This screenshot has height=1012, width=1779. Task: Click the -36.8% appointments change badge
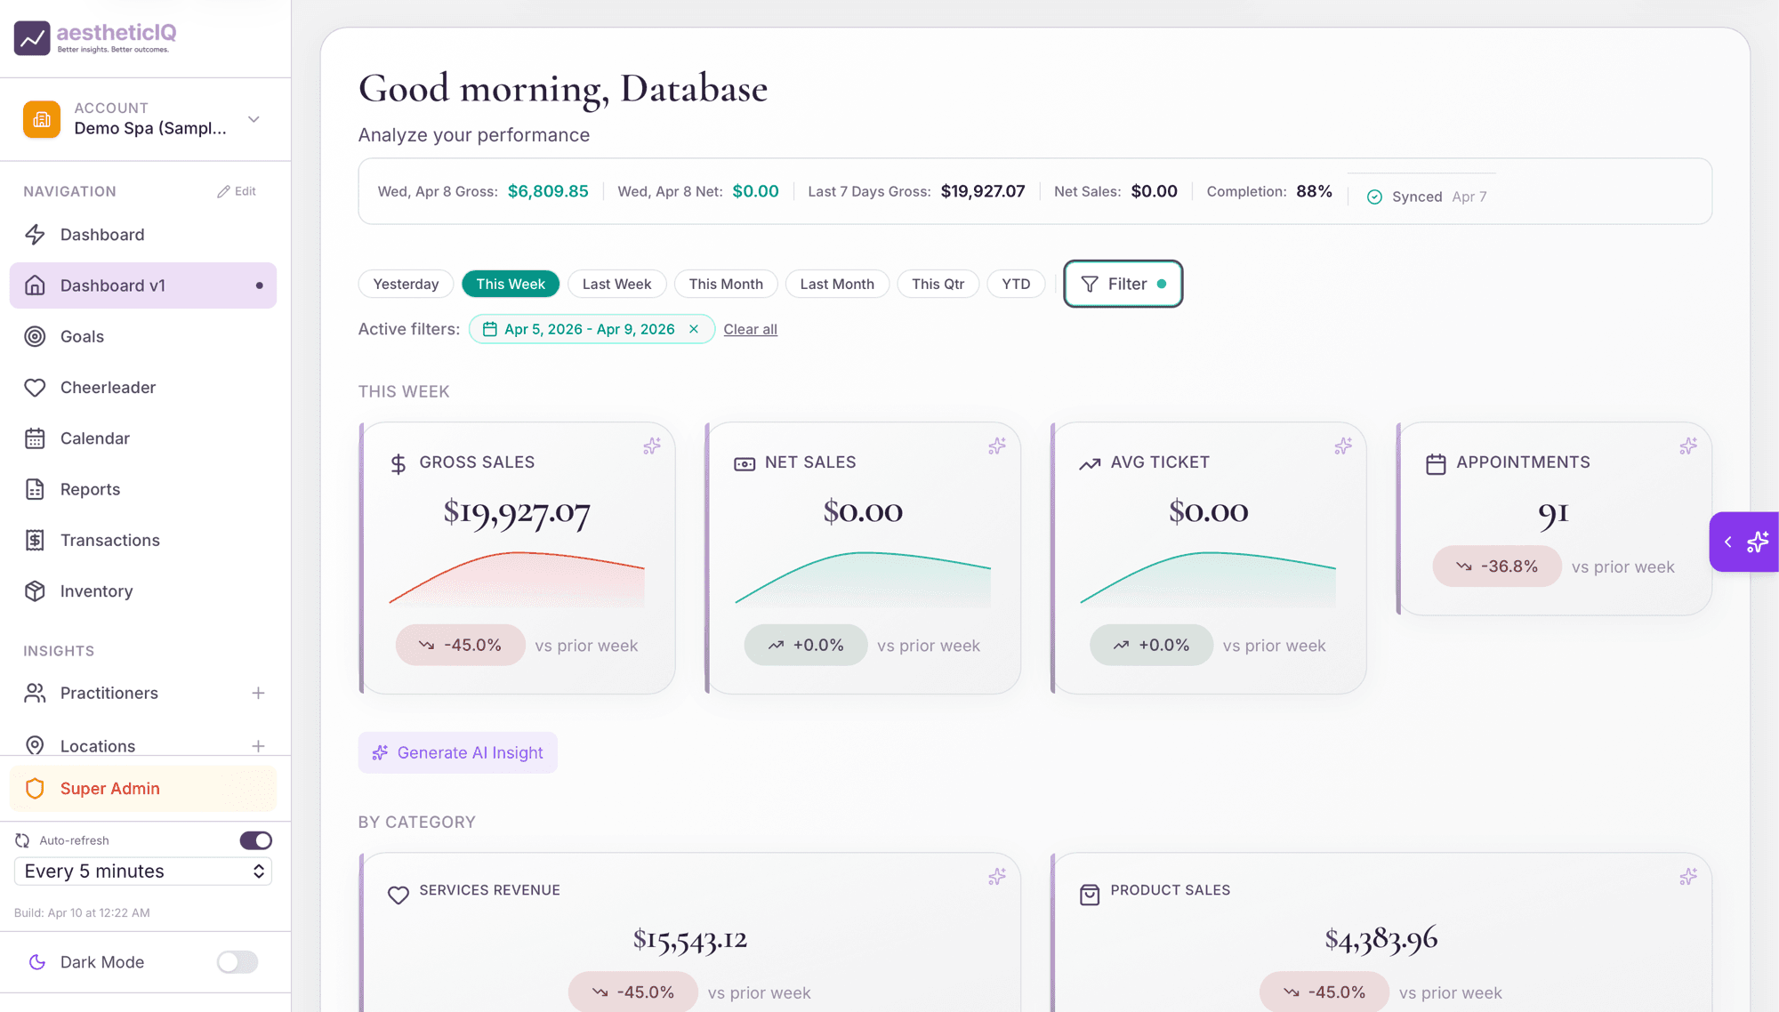pos(1497,566)
